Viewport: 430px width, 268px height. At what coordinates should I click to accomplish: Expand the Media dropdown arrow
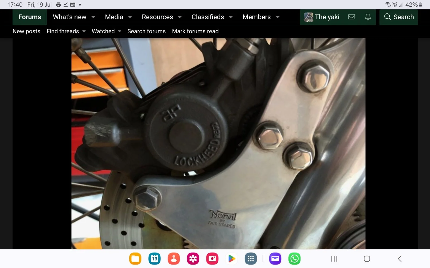[x=130, y=17]
